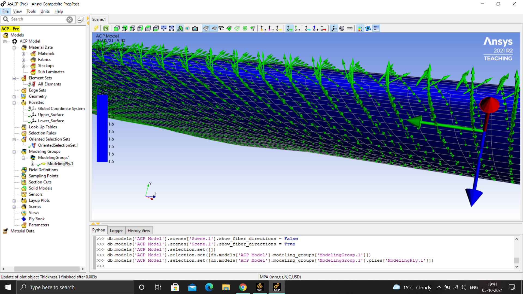Open the Units menu
523x294 pixels.
(x=45, y=11)
